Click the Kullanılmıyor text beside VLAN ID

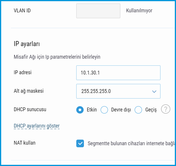[x=139, y=11]
